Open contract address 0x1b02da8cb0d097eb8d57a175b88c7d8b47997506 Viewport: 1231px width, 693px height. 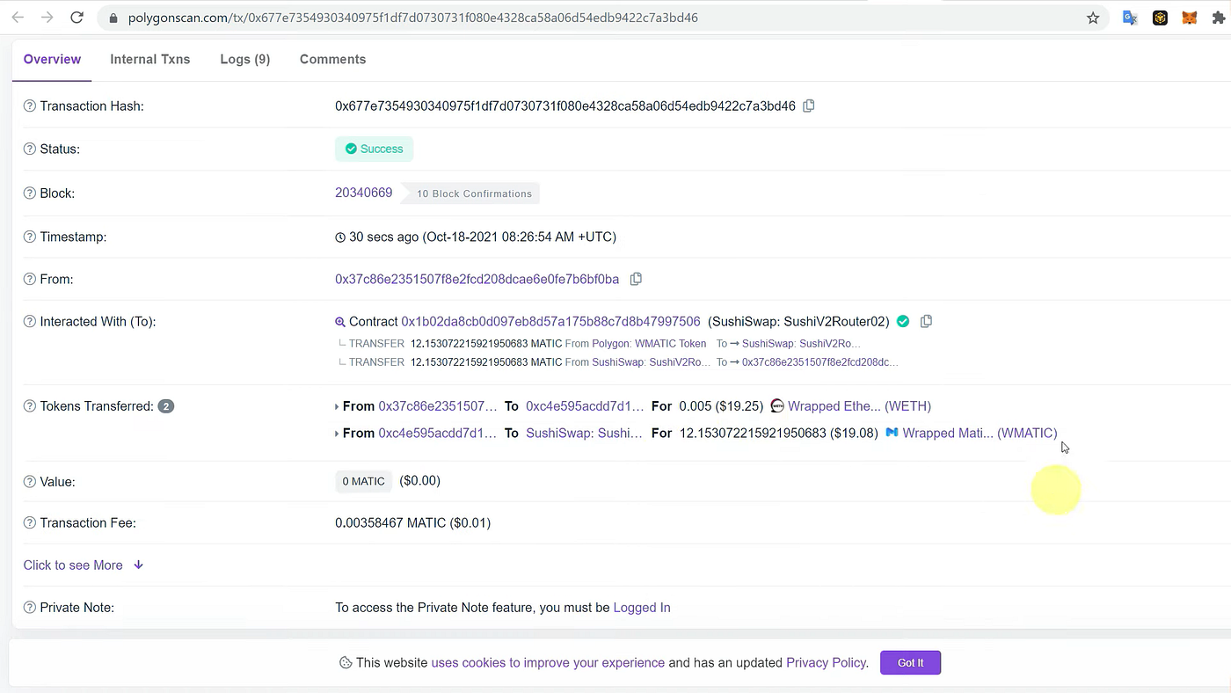[551, 322]
